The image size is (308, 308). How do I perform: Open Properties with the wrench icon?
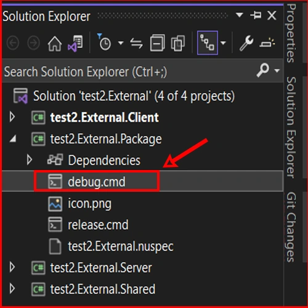pyautogui.click(x=246, y=43)
